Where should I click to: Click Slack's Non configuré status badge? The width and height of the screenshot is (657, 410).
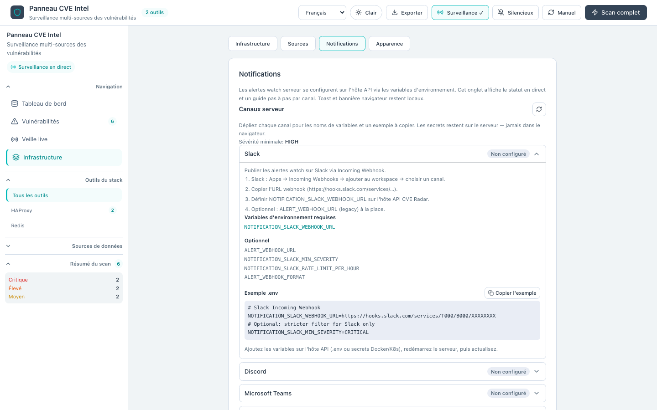click(x=508, y=154)
